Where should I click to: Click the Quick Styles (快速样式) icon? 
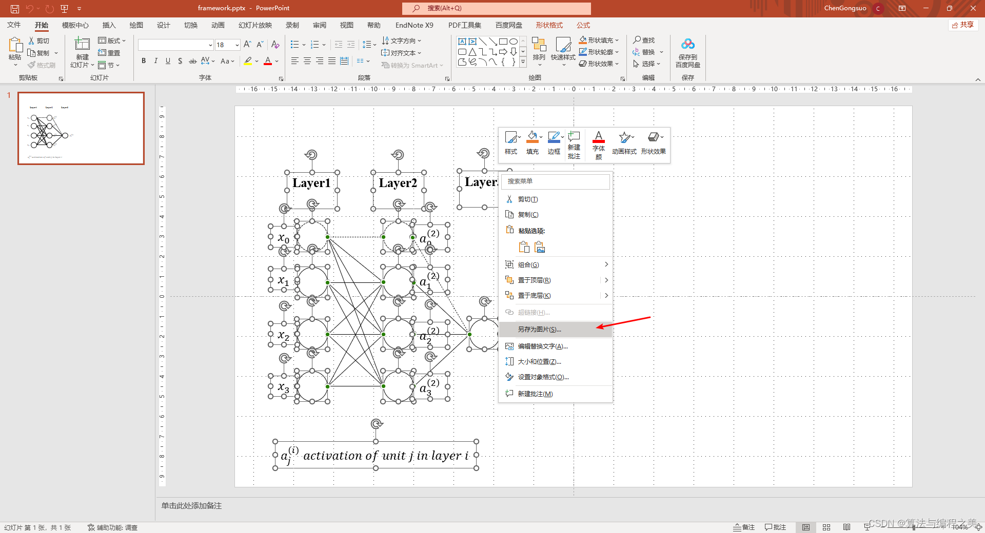point(563,45)
